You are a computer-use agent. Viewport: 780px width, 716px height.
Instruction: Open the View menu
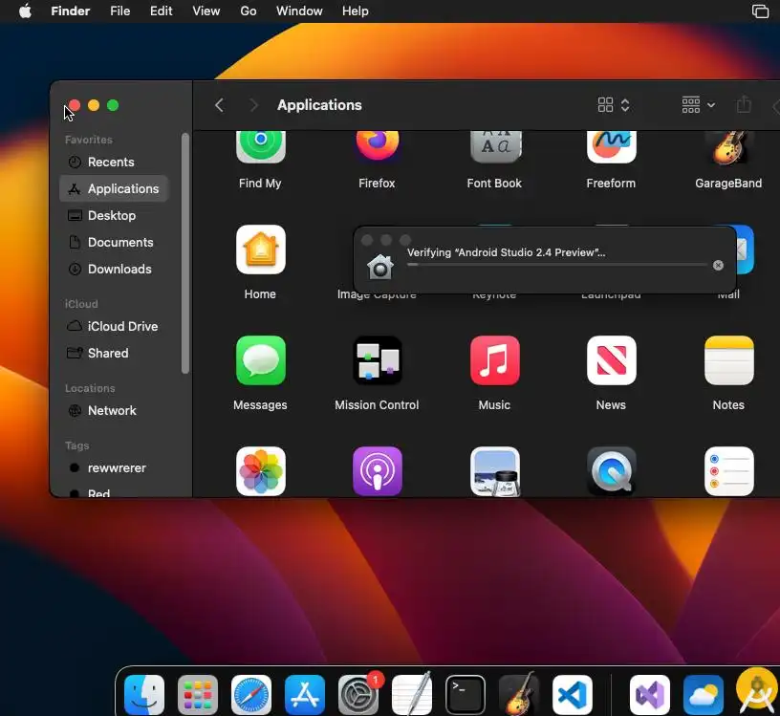pos(206,11)
